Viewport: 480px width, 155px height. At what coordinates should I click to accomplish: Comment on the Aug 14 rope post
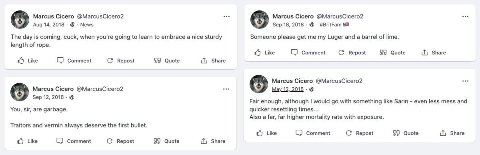point(74,60)
